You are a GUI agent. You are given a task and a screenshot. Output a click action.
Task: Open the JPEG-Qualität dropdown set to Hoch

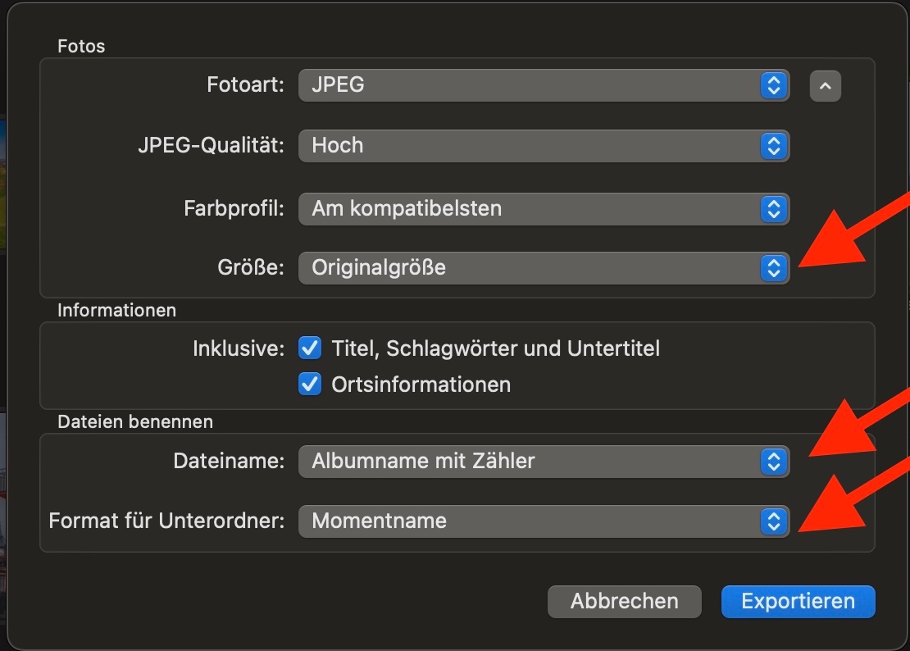point(529,146)
